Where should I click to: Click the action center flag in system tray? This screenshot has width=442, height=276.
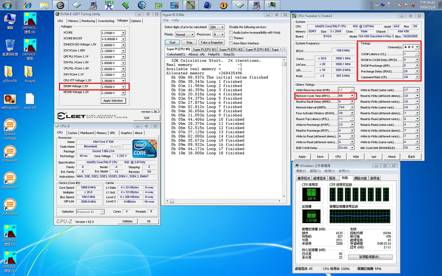coord(407,5)
